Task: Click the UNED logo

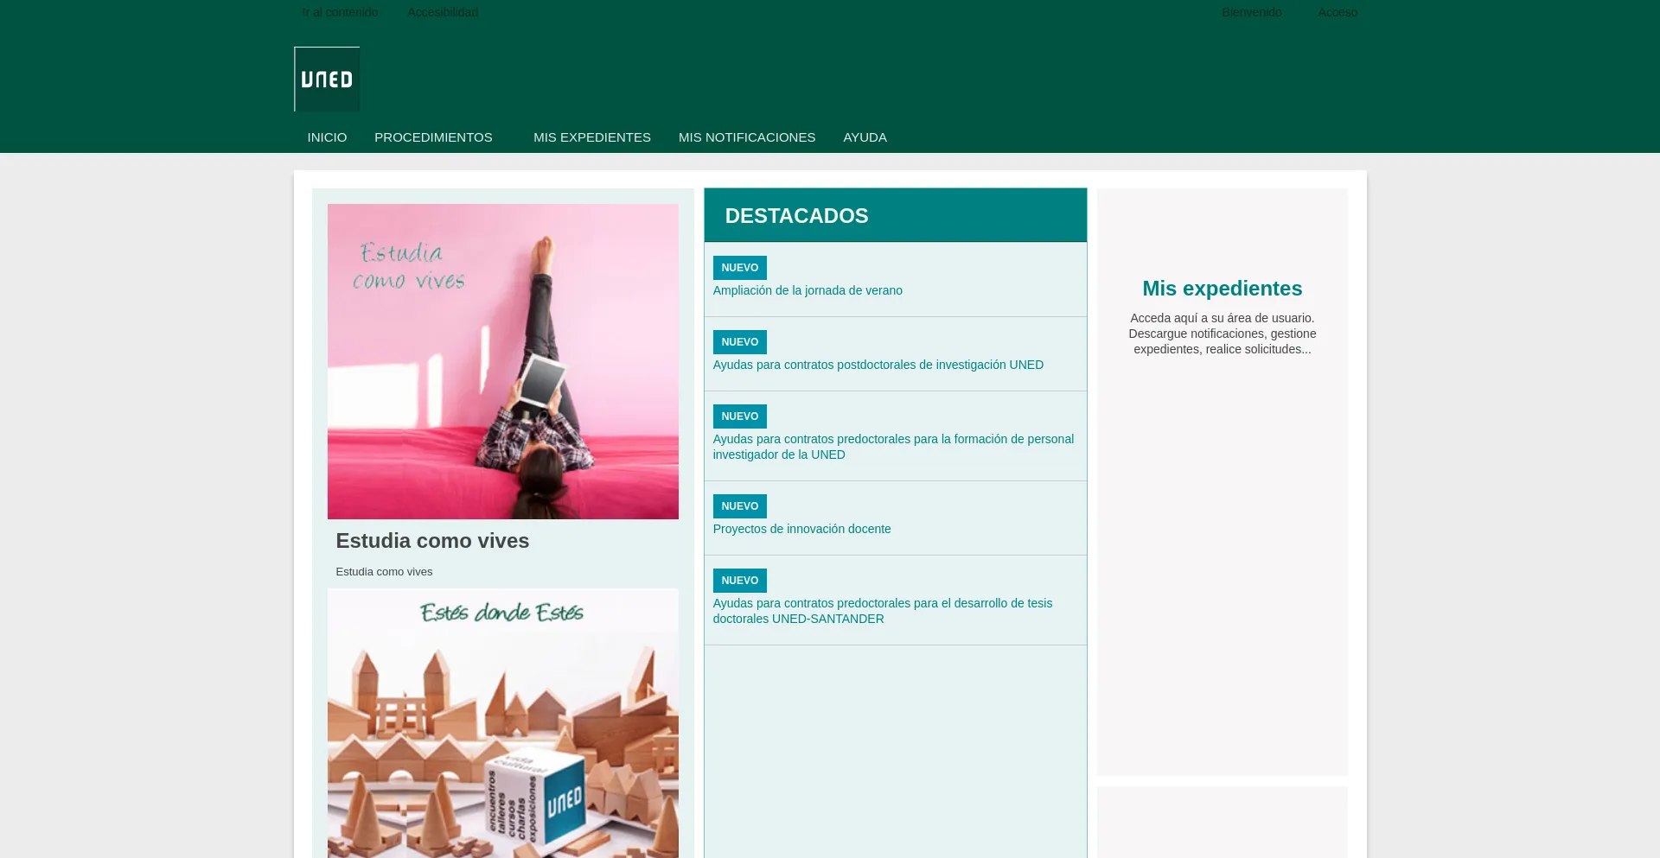Action: [327, 79]
